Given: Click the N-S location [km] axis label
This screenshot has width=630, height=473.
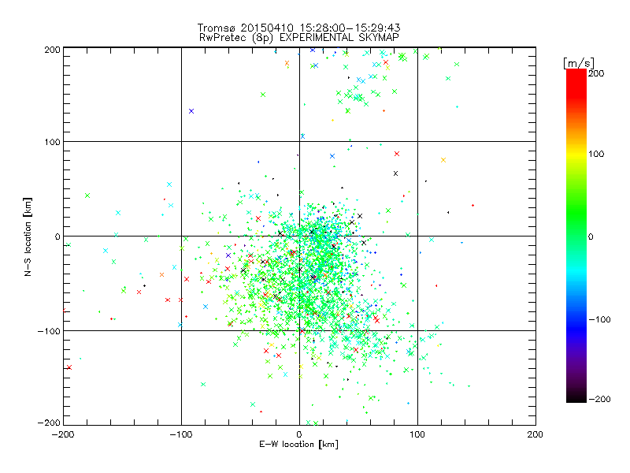Looking at the screenshot, I should click(28, 236).
